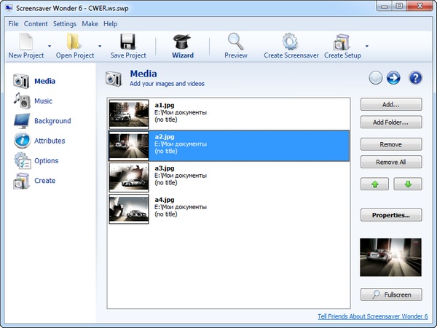Click the blue Help question mark icon
Image resolution: width=437 pixels, height=328 pixels.
416,78
